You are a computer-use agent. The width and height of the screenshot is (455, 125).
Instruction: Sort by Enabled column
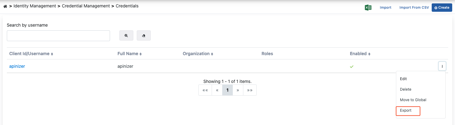coord(360,54)
